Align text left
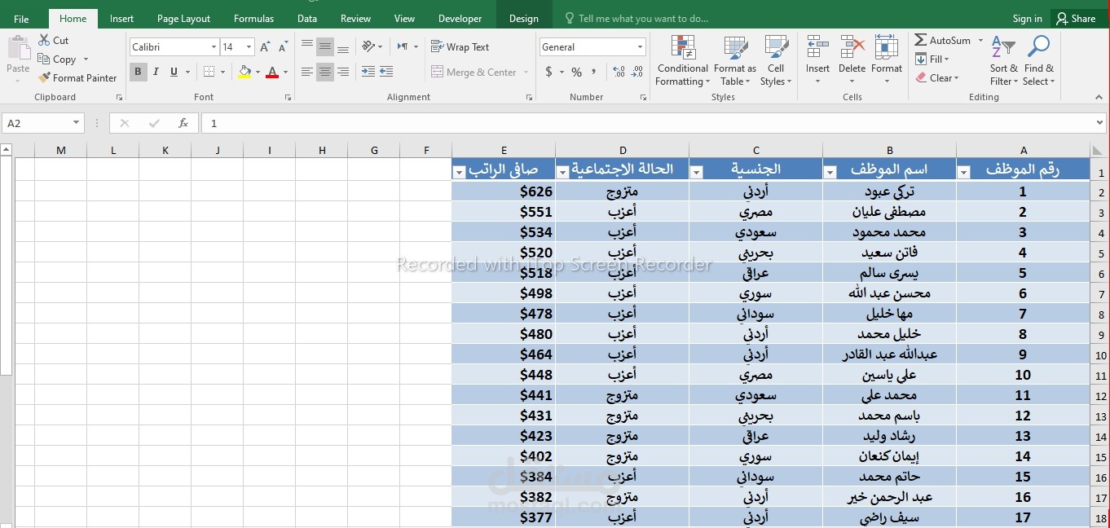 coord(307,72)
